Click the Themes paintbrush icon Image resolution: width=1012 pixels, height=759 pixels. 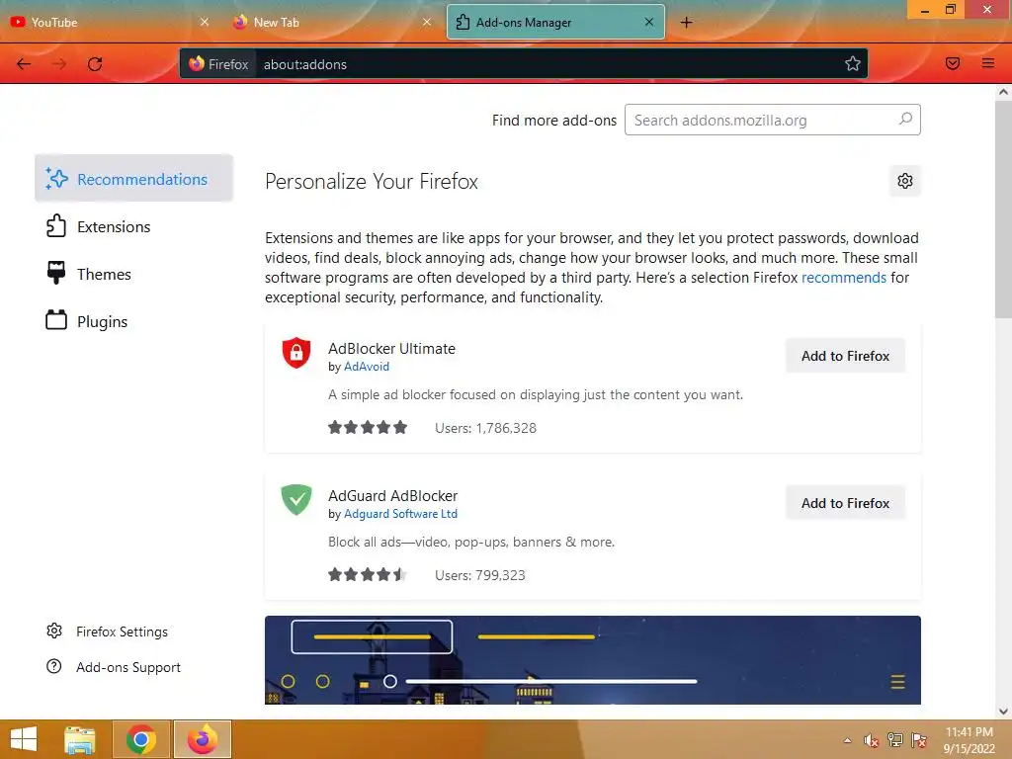[56, 273]
